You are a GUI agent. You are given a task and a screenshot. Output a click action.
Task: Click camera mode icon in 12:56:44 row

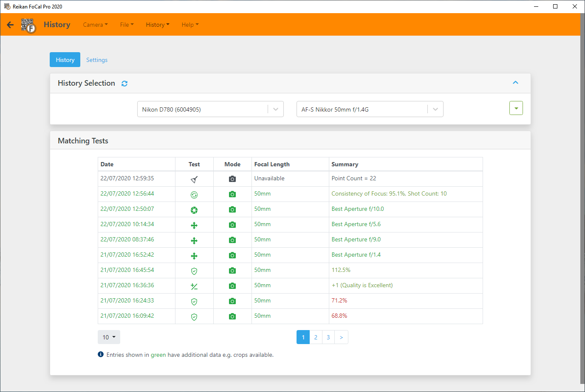tap(232, 194)
